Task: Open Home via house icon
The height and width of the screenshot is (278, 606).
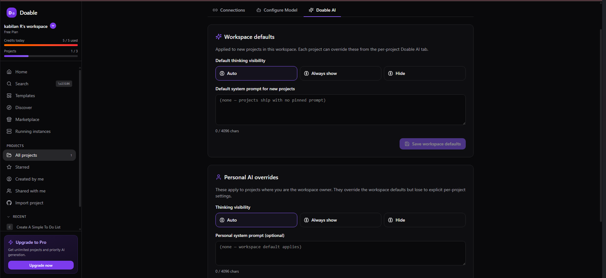Action: 9,72
